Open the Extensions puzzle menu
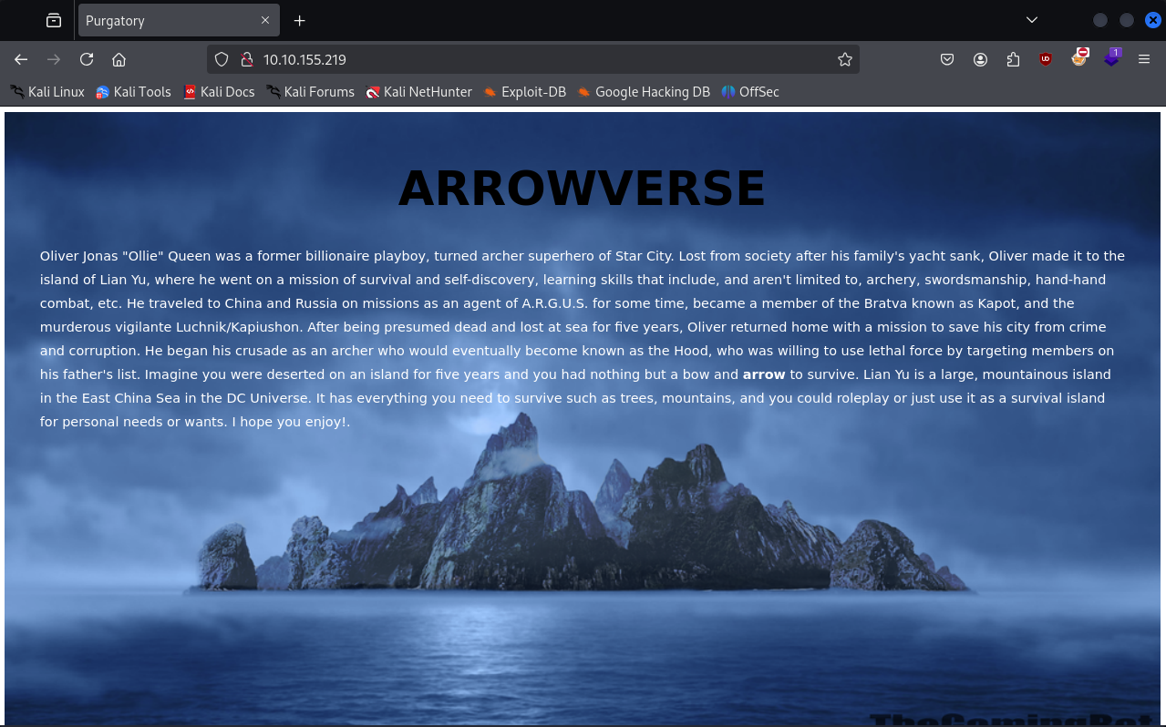This screenshot has height=727, width=1166. (1013, 59)
